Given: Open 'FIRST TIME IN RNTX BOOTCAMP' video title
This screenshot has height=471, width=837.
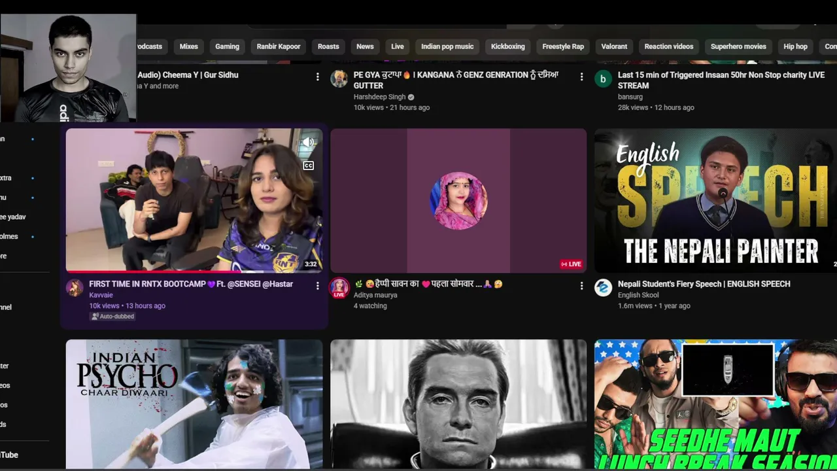Looking at the screenshot, I should point(191,284).
